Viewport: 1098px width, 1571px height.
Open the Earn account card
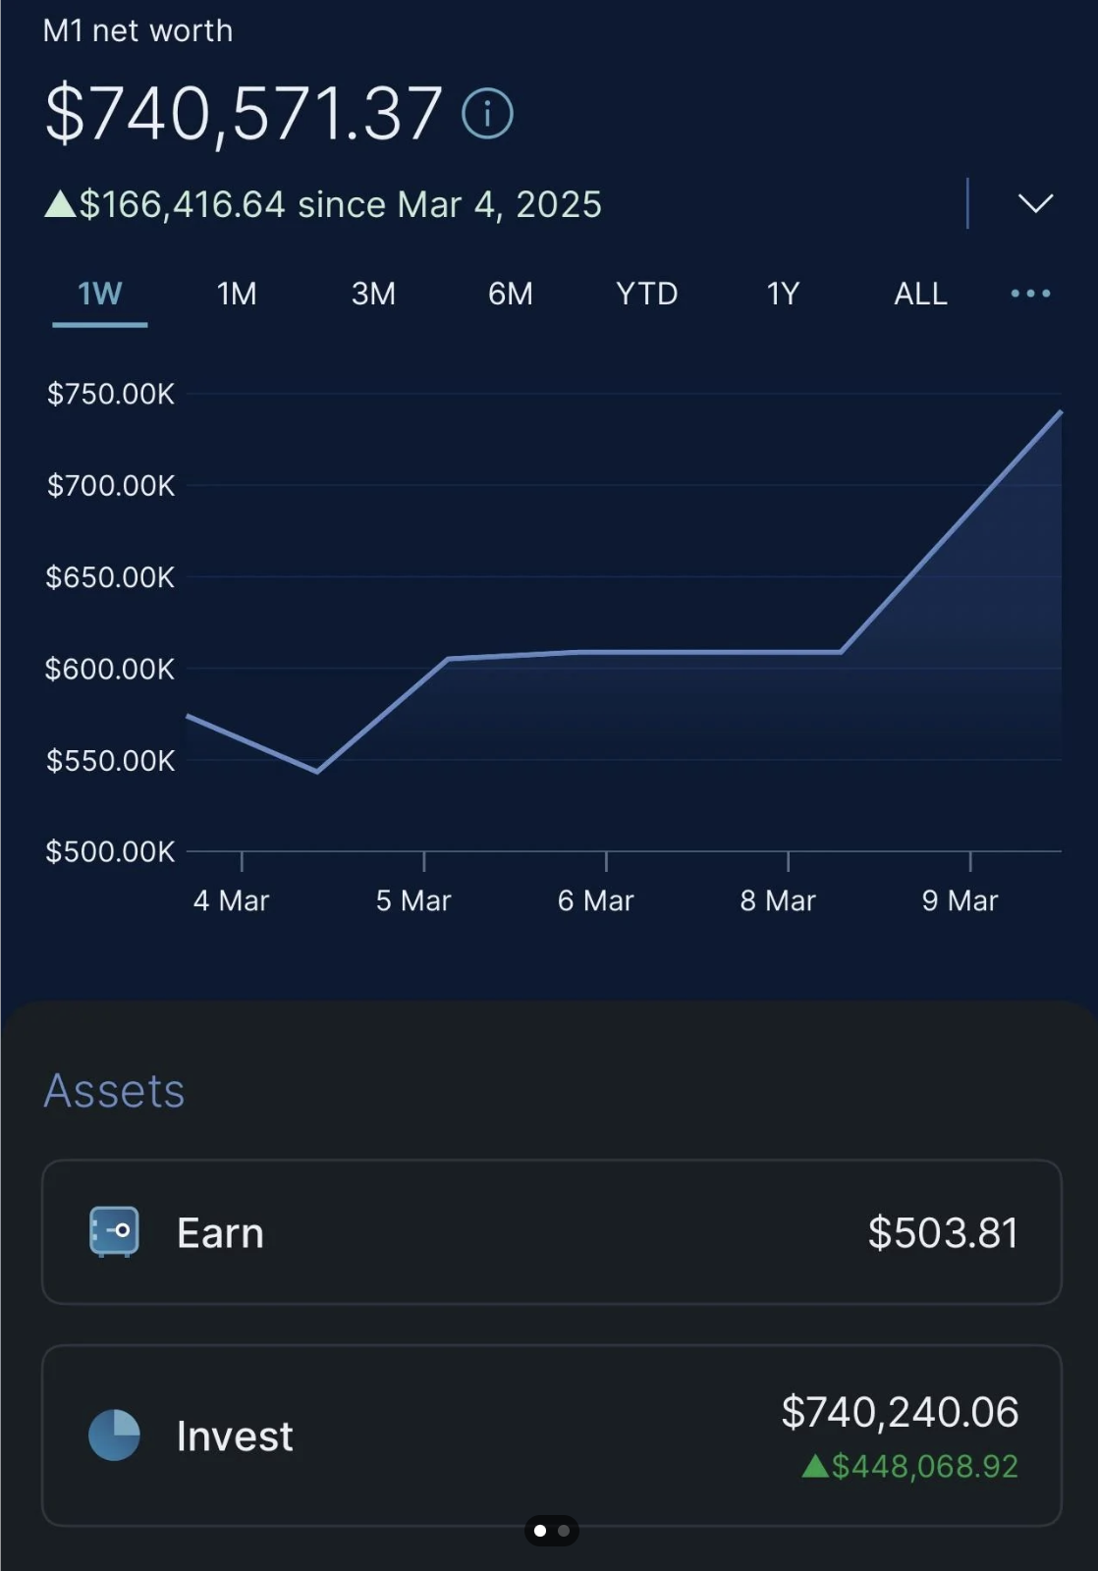click(x=551, y=1232)
